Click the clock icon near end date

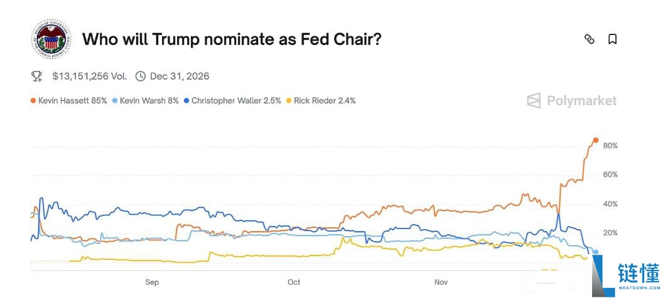141,76
